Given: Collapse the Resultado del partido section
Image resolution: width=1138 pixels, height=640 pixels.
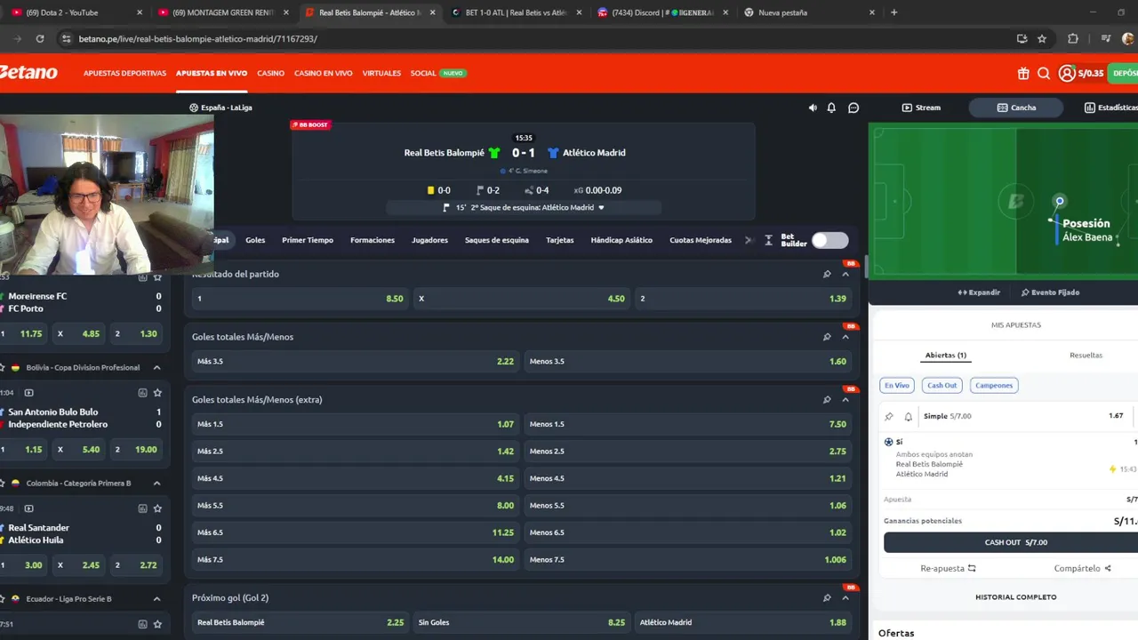Looking at the screenshot, I should pyautogui.click(x=845, y=274).
